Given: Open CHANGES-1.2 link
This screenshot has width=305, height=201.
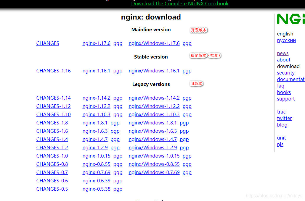Looking at the screenshot, I should [52, 147].
